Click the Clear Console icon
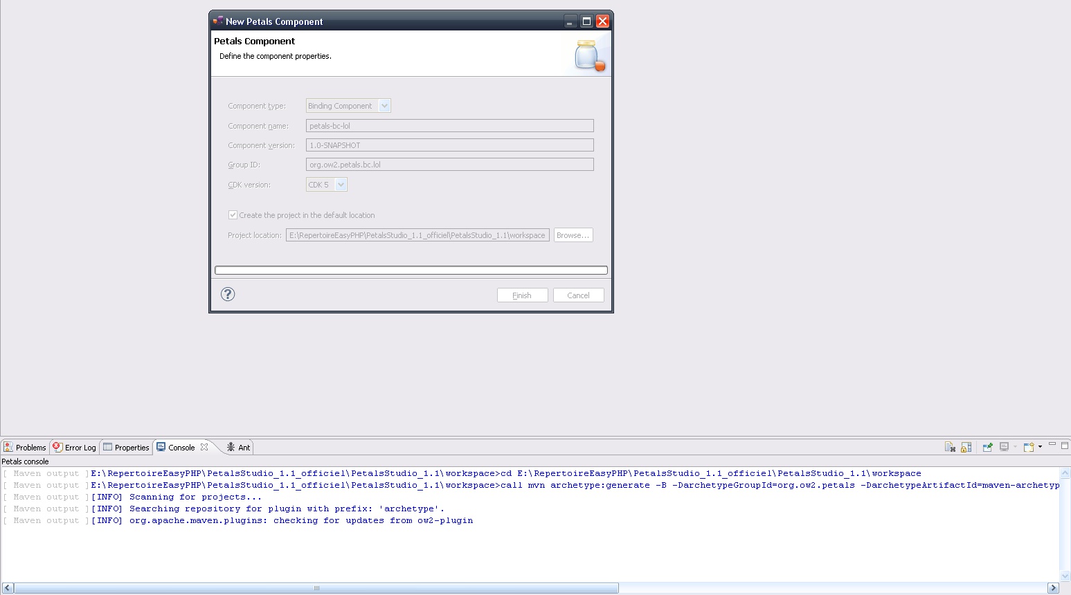Viewport: 1071px width, 595px height. tap(950, 447)
